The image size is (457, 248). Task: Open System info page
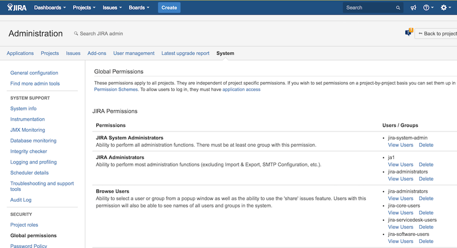tap(23, 108)
